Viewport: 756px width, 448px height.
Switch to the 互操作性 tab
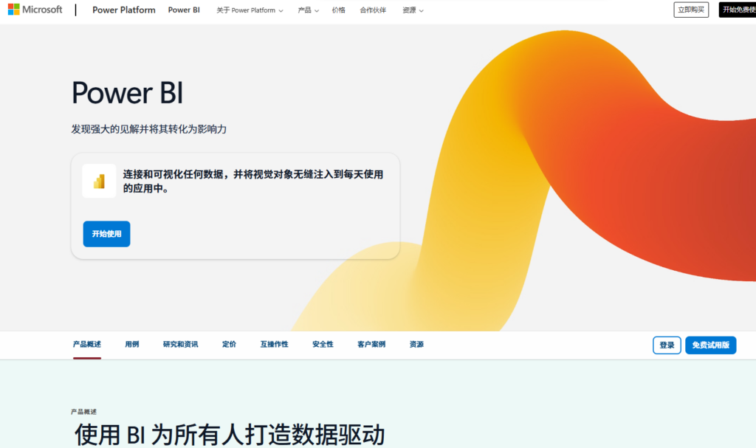[273, 344]
